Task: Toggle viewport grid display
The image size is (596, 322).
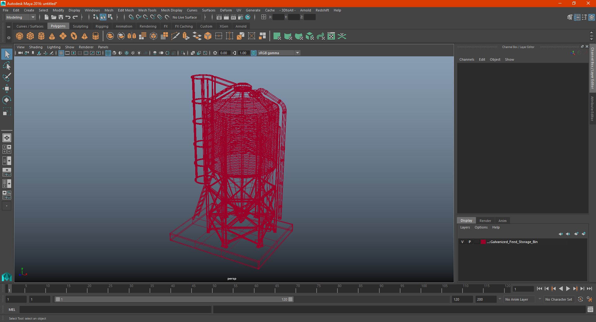Action: [61, 53]
